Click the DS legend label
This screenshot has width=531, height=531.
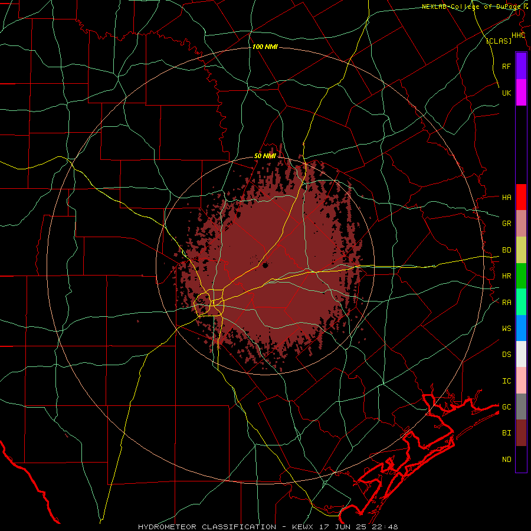coord(506,355)
